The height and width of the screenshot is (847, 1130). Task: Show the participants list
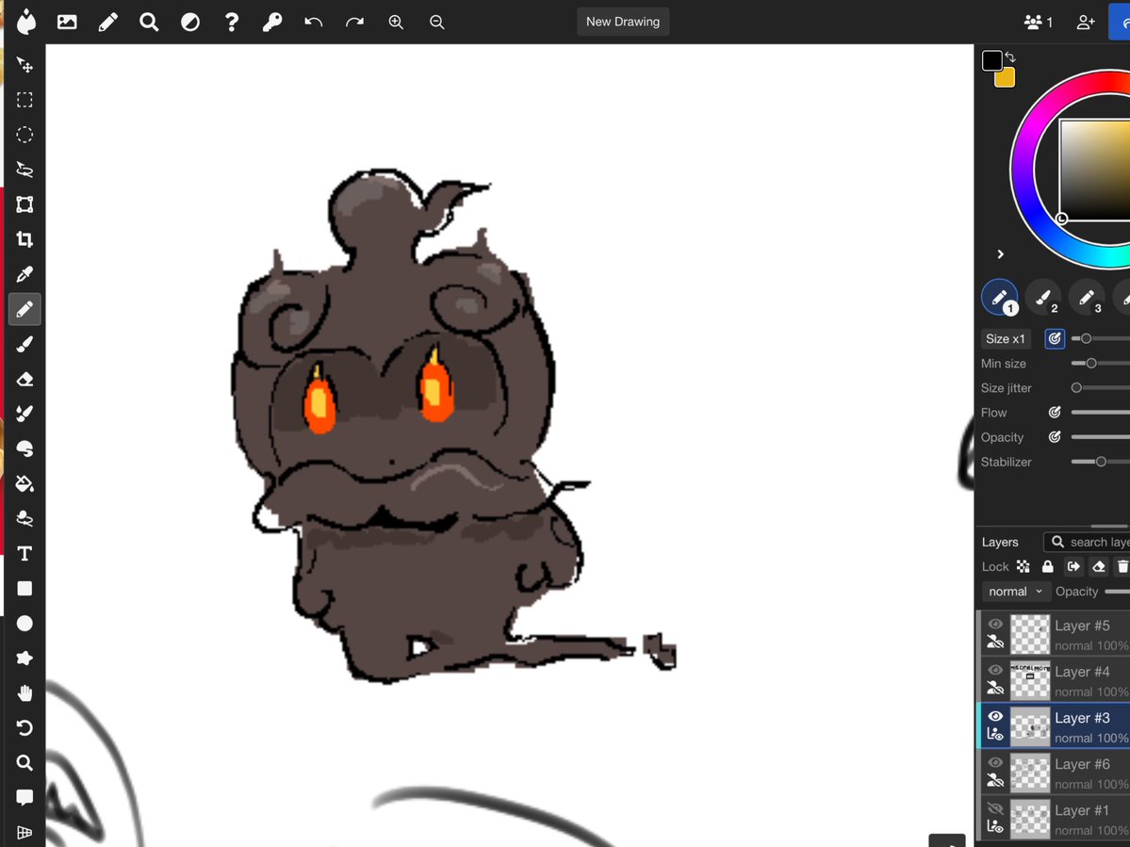pos(1039,23)
